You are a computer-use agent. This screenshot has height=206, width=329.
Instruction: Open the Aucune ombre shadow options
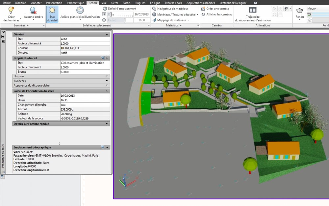33,14
